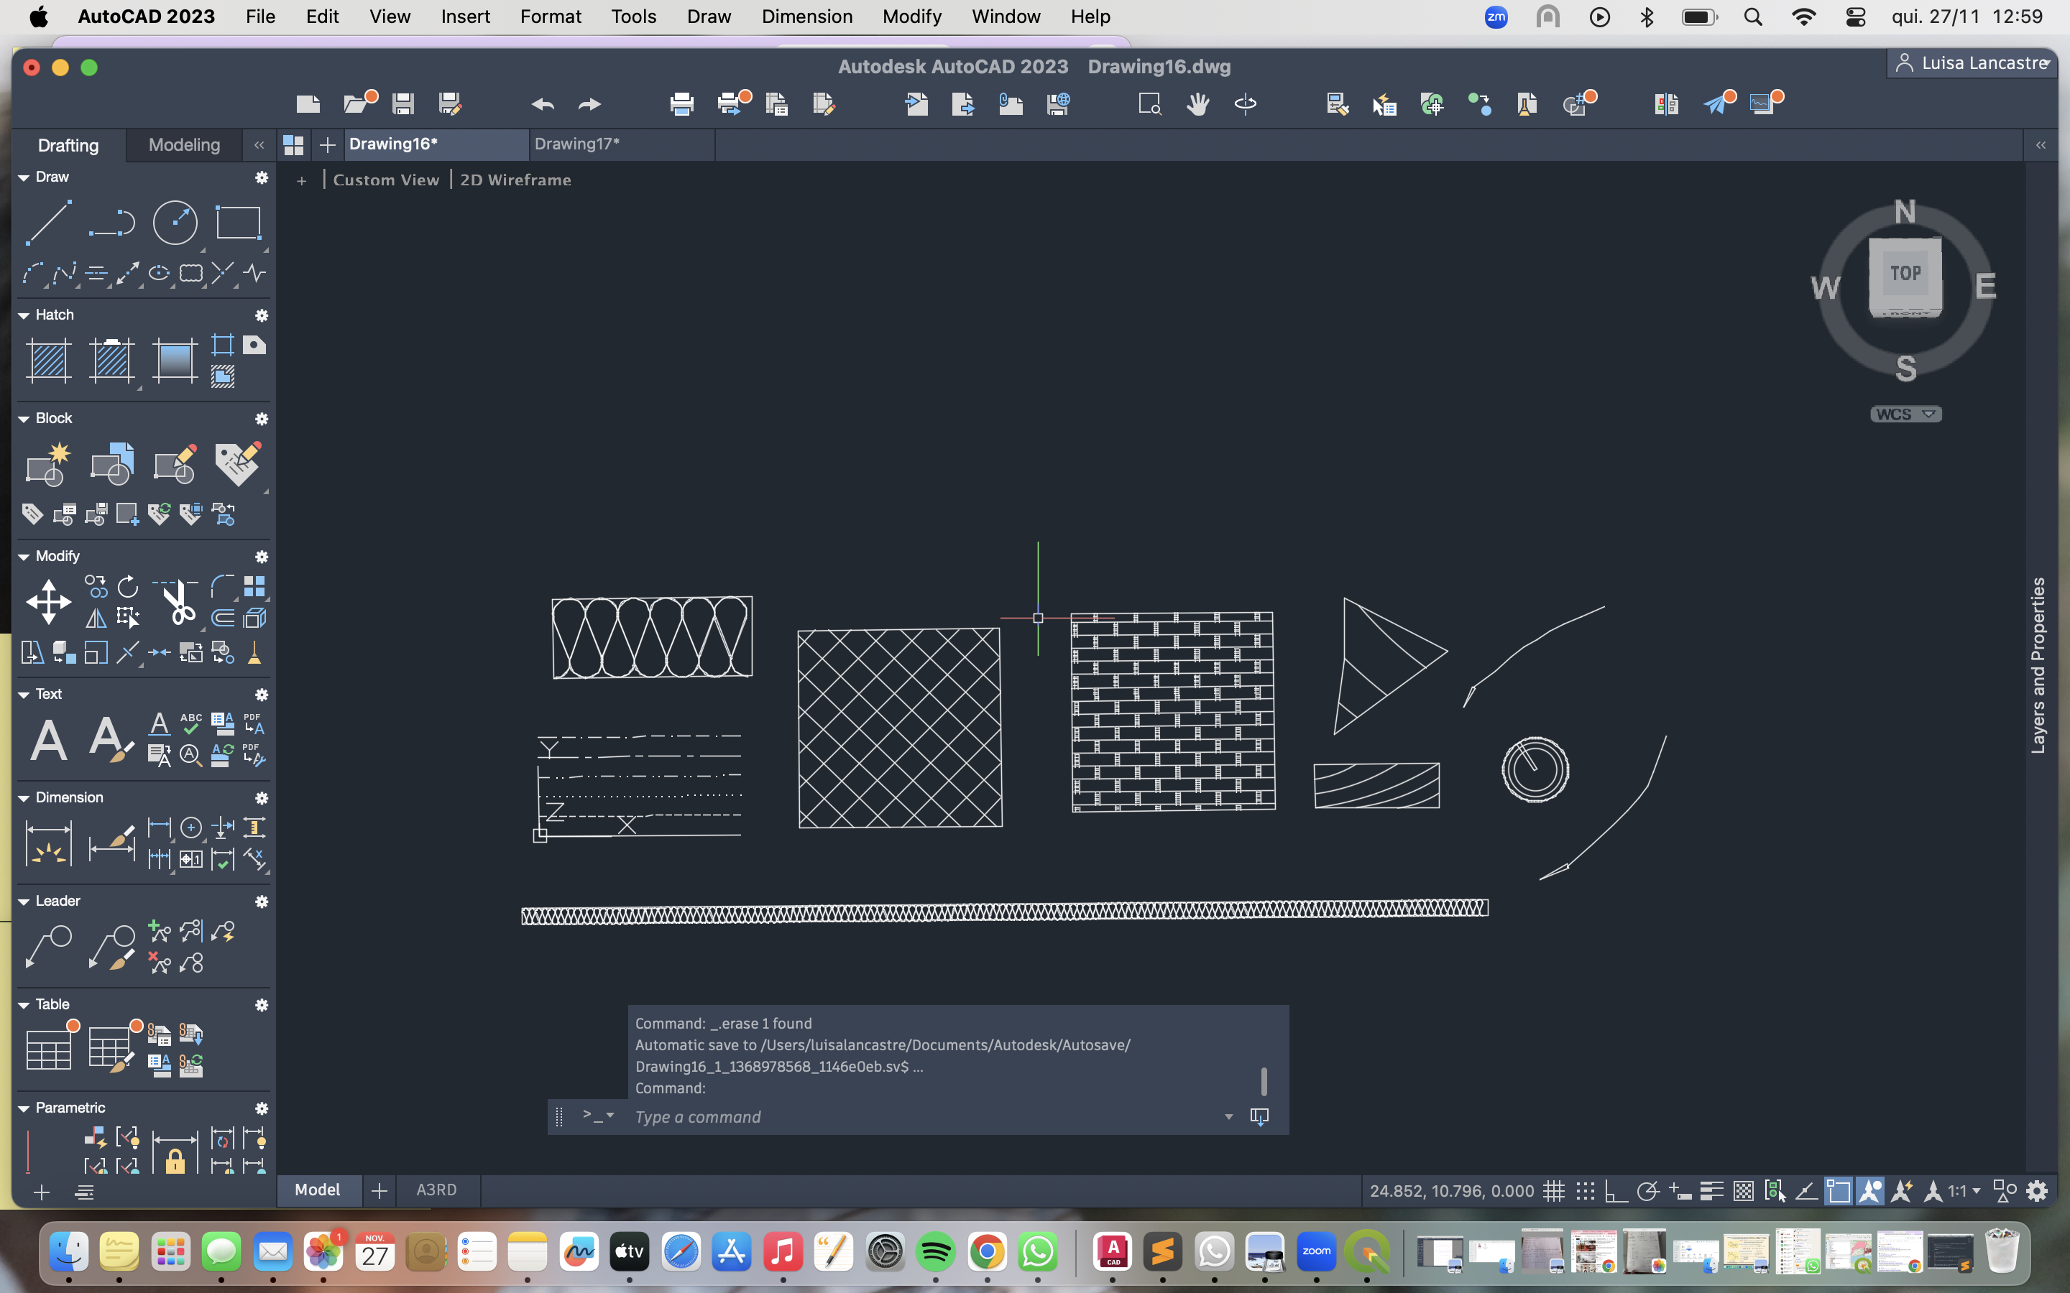
Task: Toggle grid display in status bar
Action: pos(1554,1190)
